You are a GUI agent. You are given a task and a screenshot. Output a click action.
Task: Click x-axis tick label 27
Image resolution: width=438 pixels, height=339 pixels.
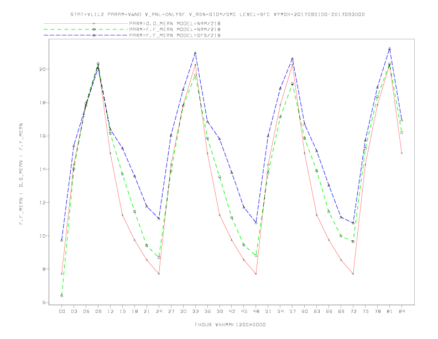[171, 311]
